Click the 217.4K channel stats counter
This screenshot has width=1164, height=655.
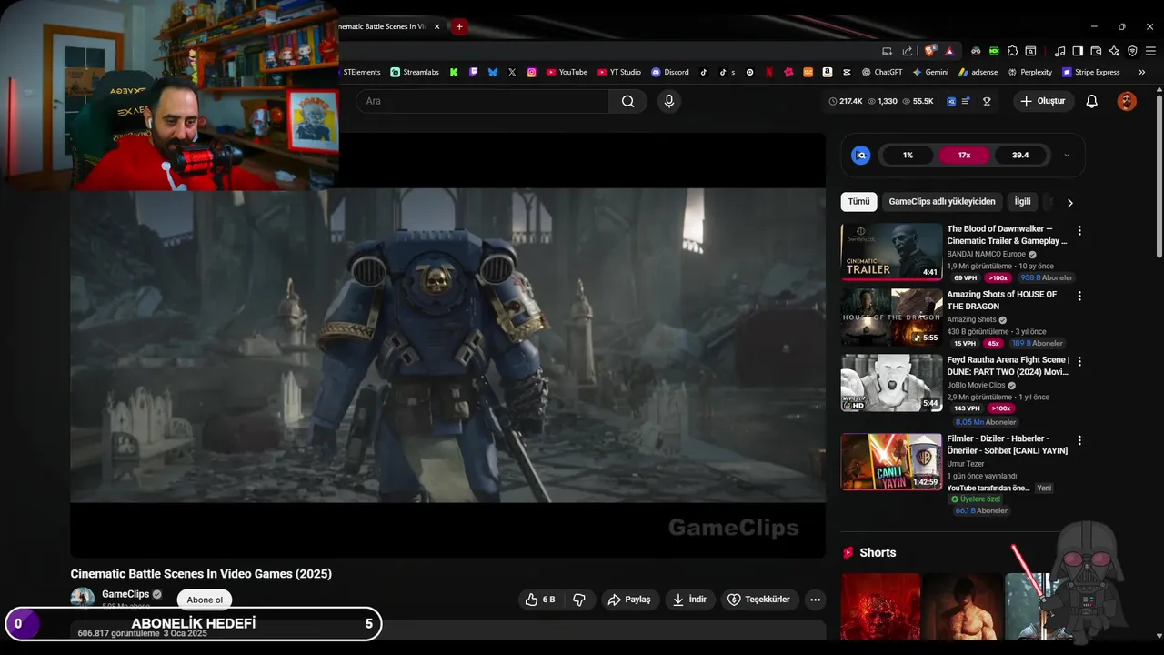coord(846,101)
